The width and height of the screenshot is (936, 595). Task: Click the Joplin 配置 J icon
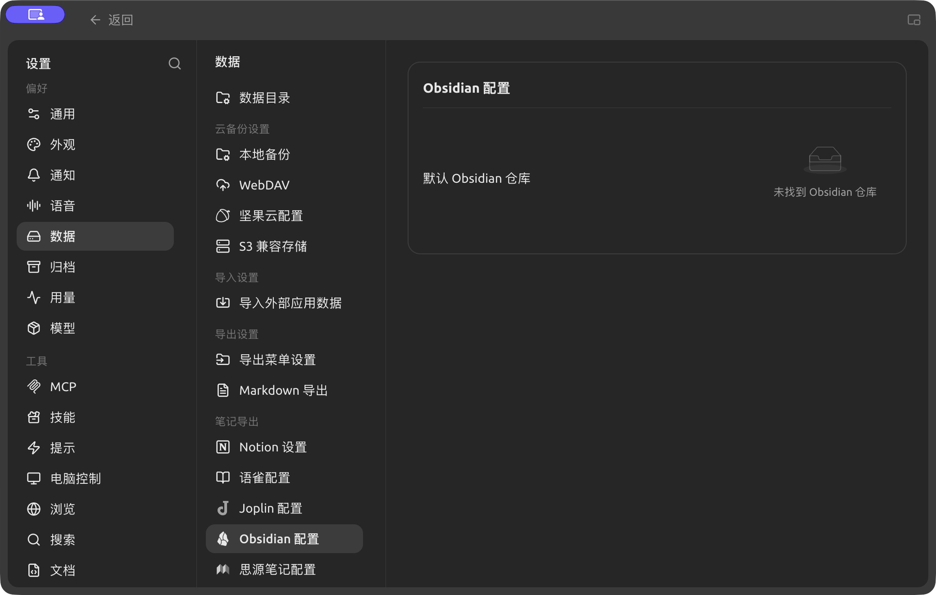click(223, 508)
